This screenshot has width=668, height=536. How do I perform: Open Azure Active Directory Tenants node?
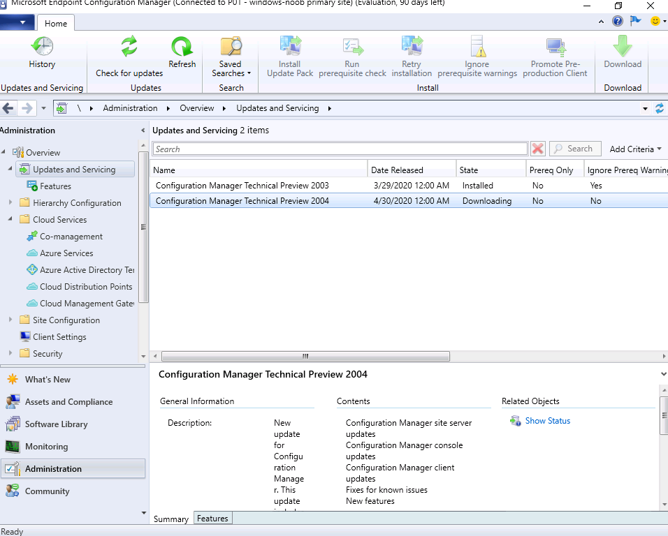tap(87, 270)
